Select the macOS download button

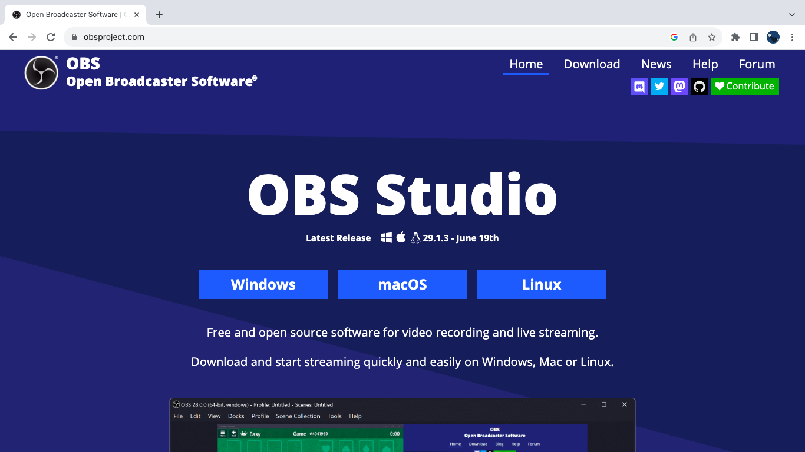point(402,284)
